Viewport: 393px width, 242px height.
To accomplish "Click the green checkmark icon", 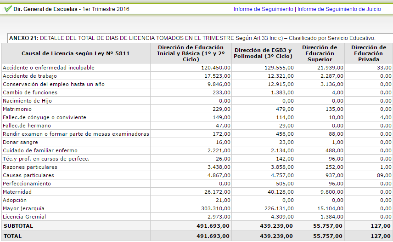I will click(7, 9).
